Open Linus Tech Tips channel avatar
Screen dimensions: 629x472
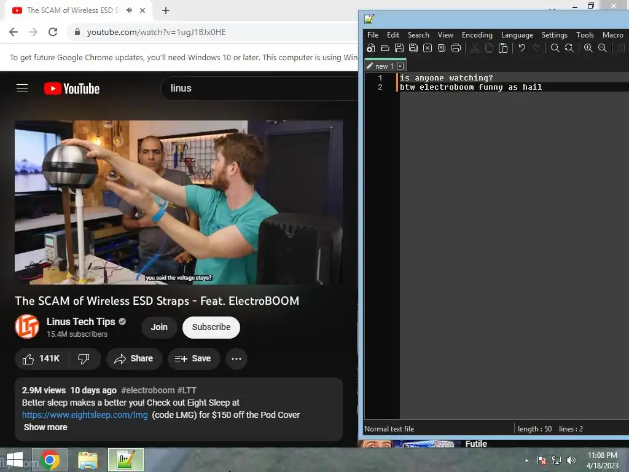(27, 327)
